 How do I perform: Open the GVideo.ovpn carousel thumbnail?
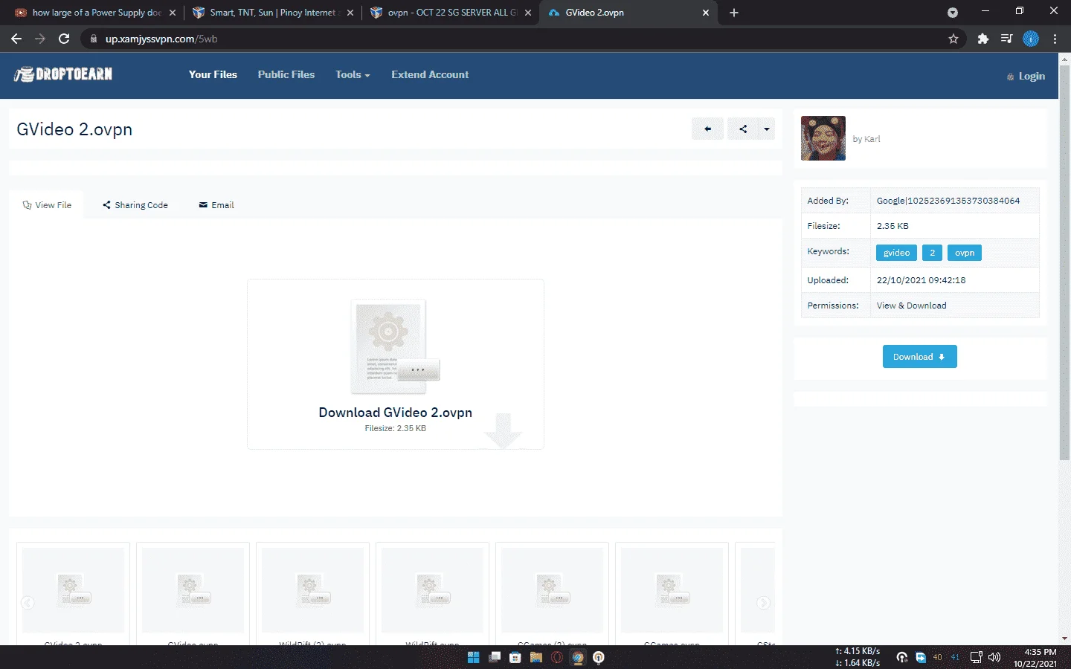tap(193, 593)
